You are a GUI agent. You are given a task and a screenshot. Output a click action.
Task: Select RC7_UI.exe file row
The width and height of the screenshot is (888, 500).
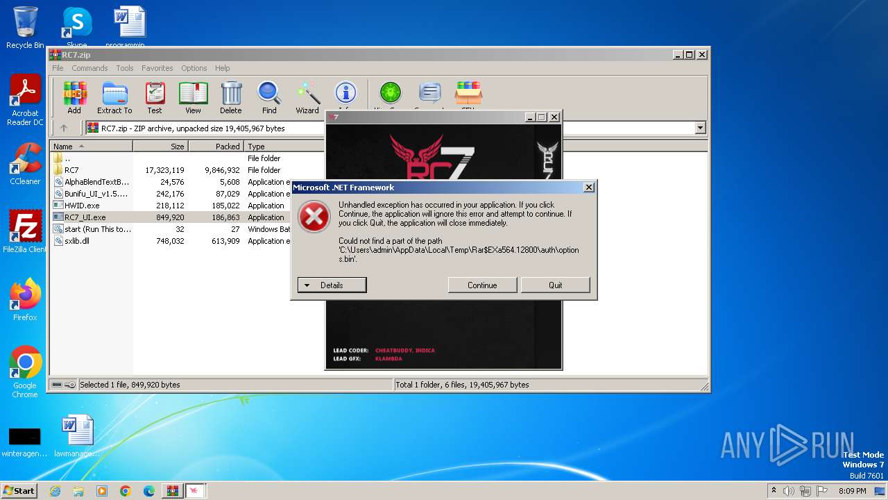(x=171, y=217)
